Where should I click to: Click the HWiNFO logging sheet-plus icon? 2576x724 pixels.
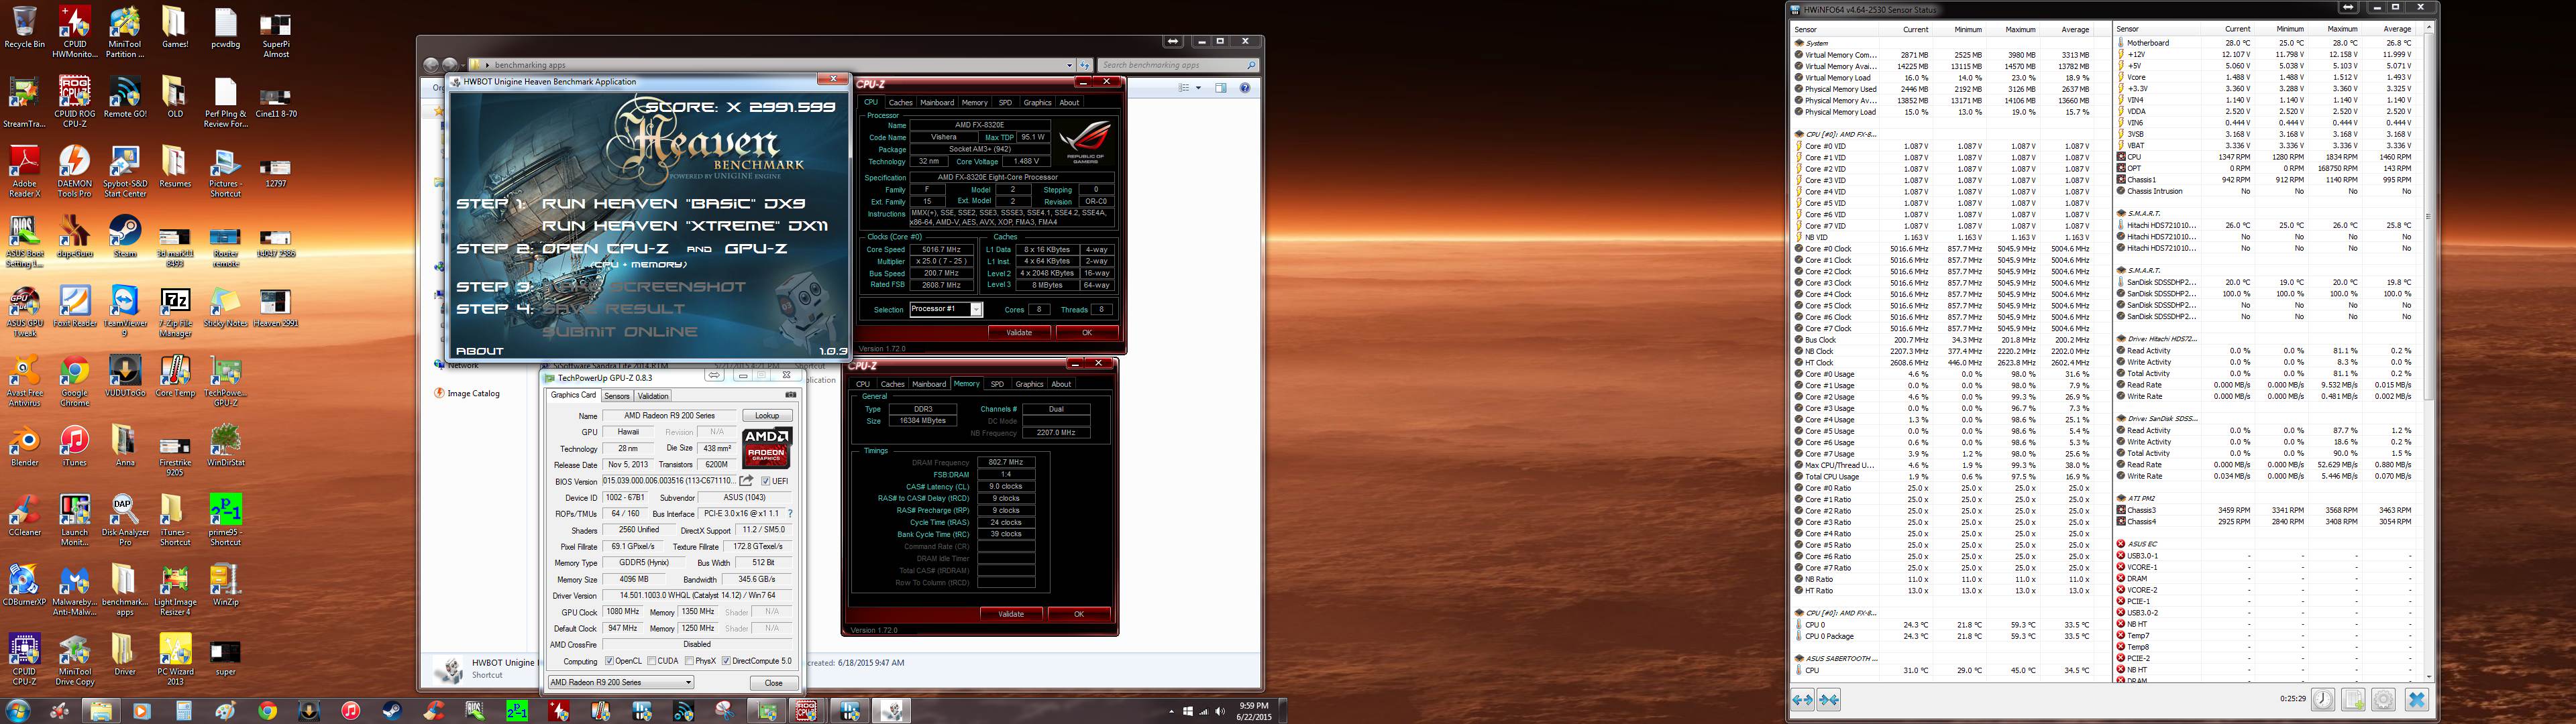click(x=2353, y=699)
